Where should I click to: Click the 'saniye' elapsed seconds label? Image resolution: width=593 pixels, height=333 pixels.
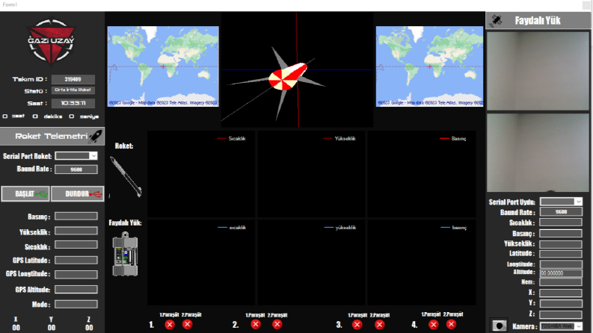[x=89, y=116]
